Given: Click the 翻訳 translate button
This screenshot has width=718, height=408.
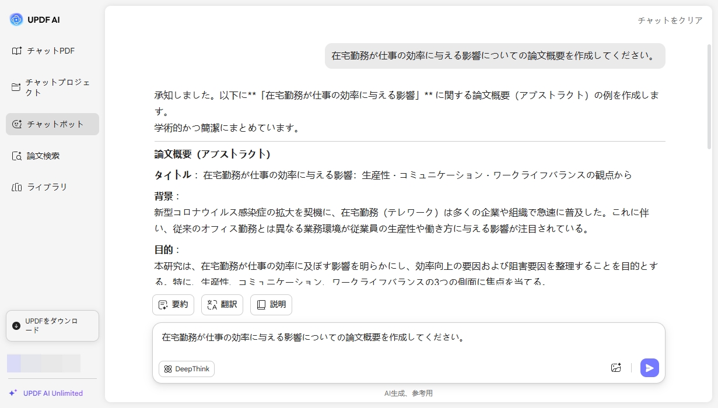Looking at the screenshot, I should (222, 305).
